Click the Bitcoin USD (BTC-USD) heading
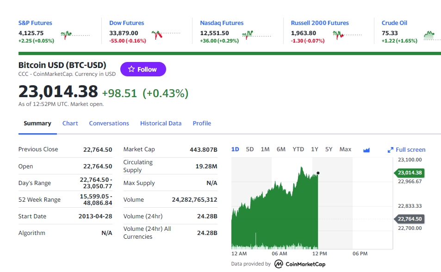Screen dimensions: 441x272 62,65
